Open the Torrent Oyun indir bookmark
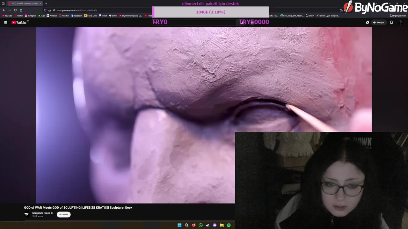 [328, 16]
